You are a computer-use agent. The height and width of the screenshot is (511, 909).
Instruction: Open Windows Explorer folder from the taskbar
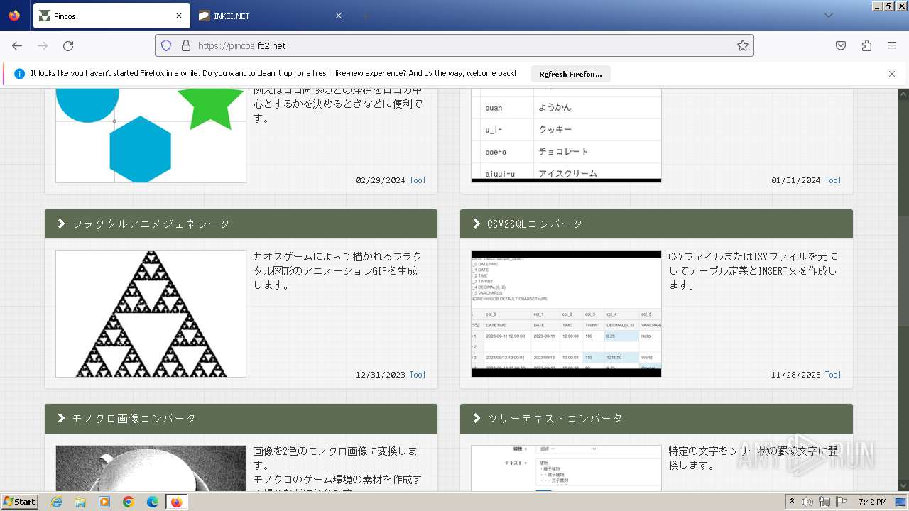tap(80, 502)
